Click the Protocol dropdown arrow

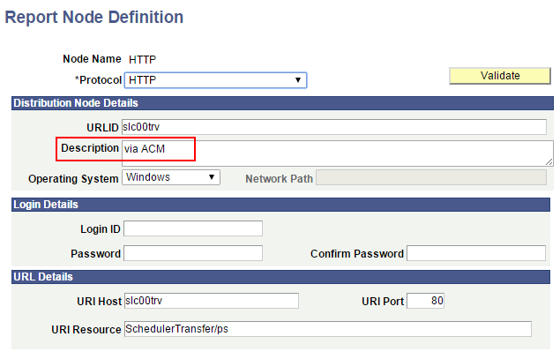click(x=298, y=80)
